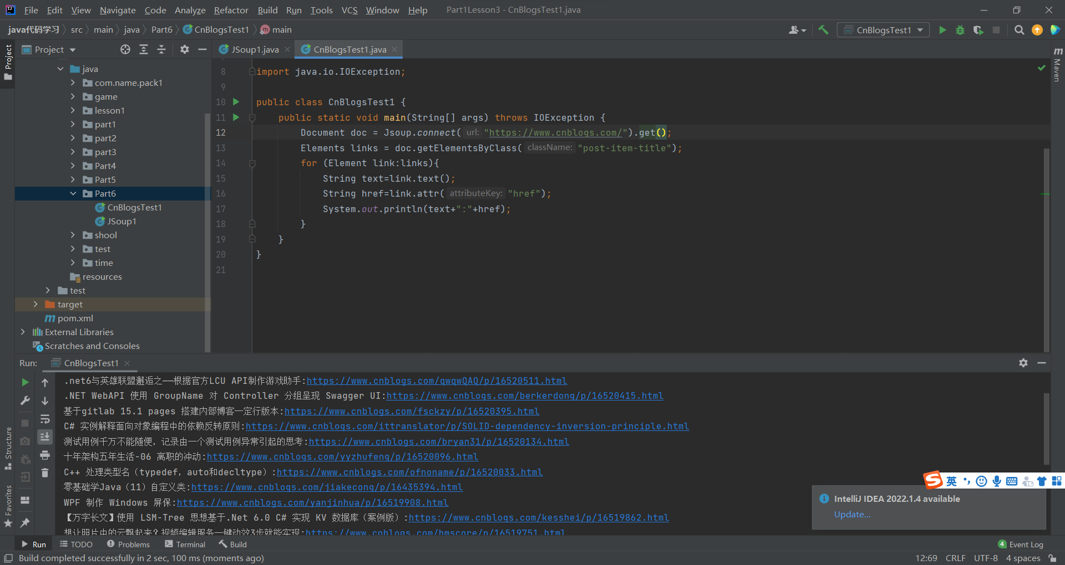Click the Build project hammer icon
1065x565 pixels.
823,30
